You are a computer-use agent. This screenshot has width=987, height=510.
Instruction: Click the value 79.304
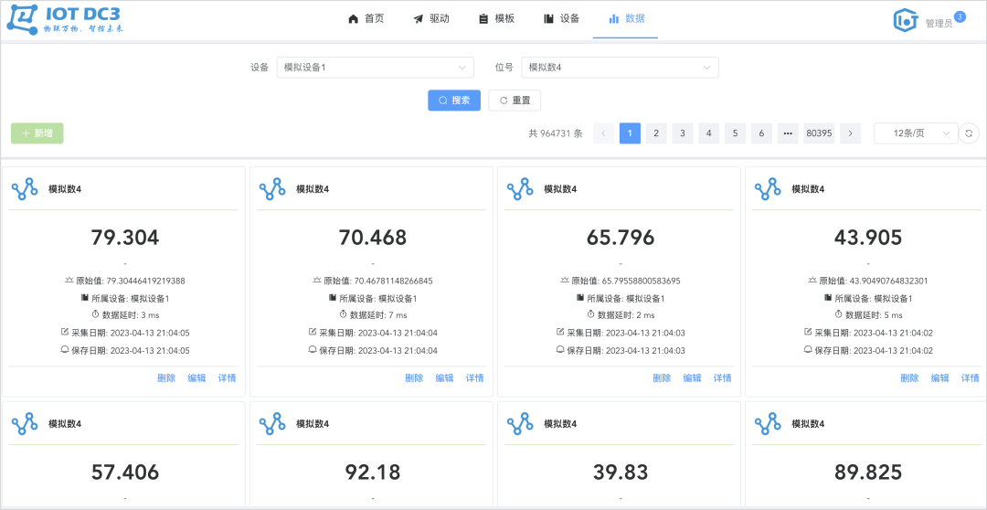click(x=124, y=238)
